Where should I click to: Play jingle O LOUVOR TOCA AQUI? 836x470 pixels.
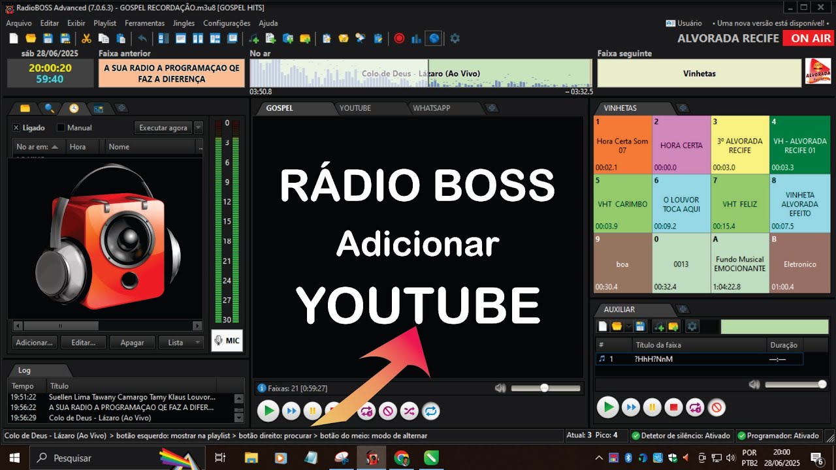click(x=681, y=204)
